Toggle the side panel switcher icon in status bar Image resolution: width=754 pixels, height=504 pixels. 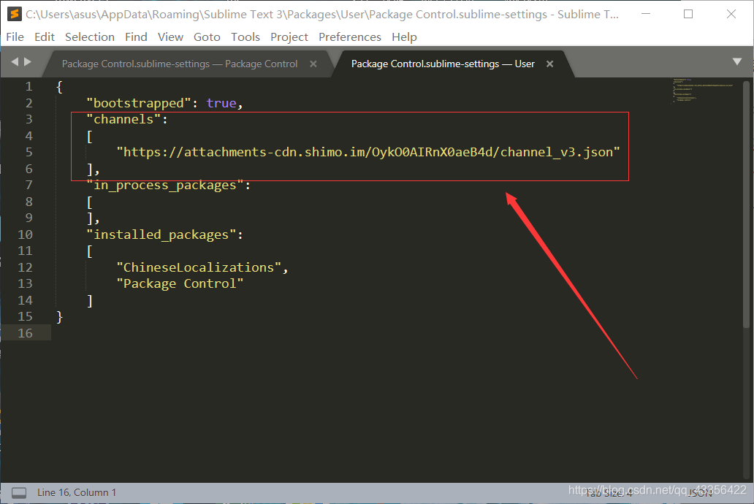tap(19, 492)
